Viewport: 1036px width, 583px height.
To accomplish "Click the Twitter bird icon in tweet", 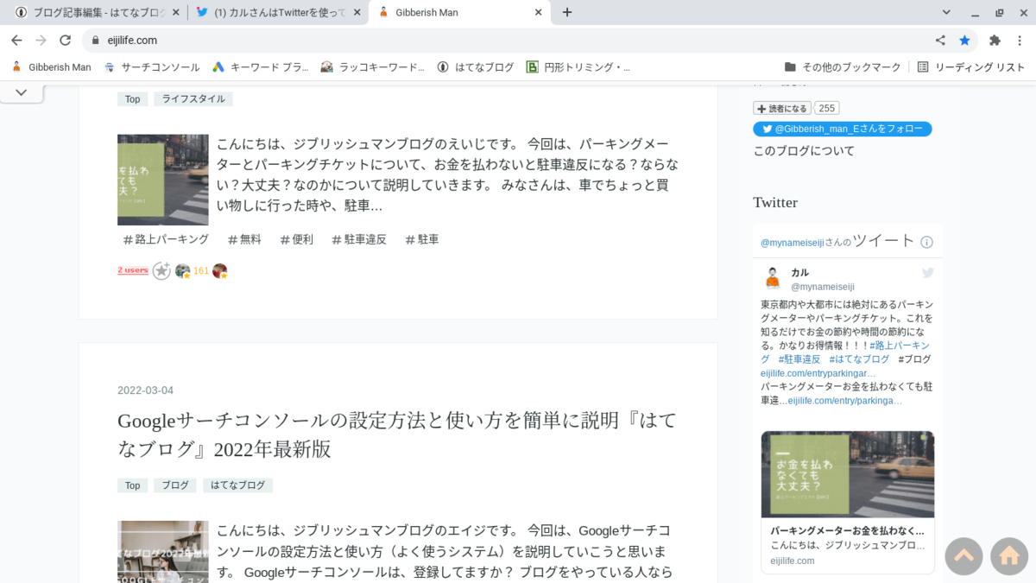I will [x=928, y=273].
